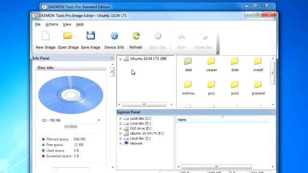308x173 pixels.
Task: Select the pool folder
Action: (x=235, y=85)
